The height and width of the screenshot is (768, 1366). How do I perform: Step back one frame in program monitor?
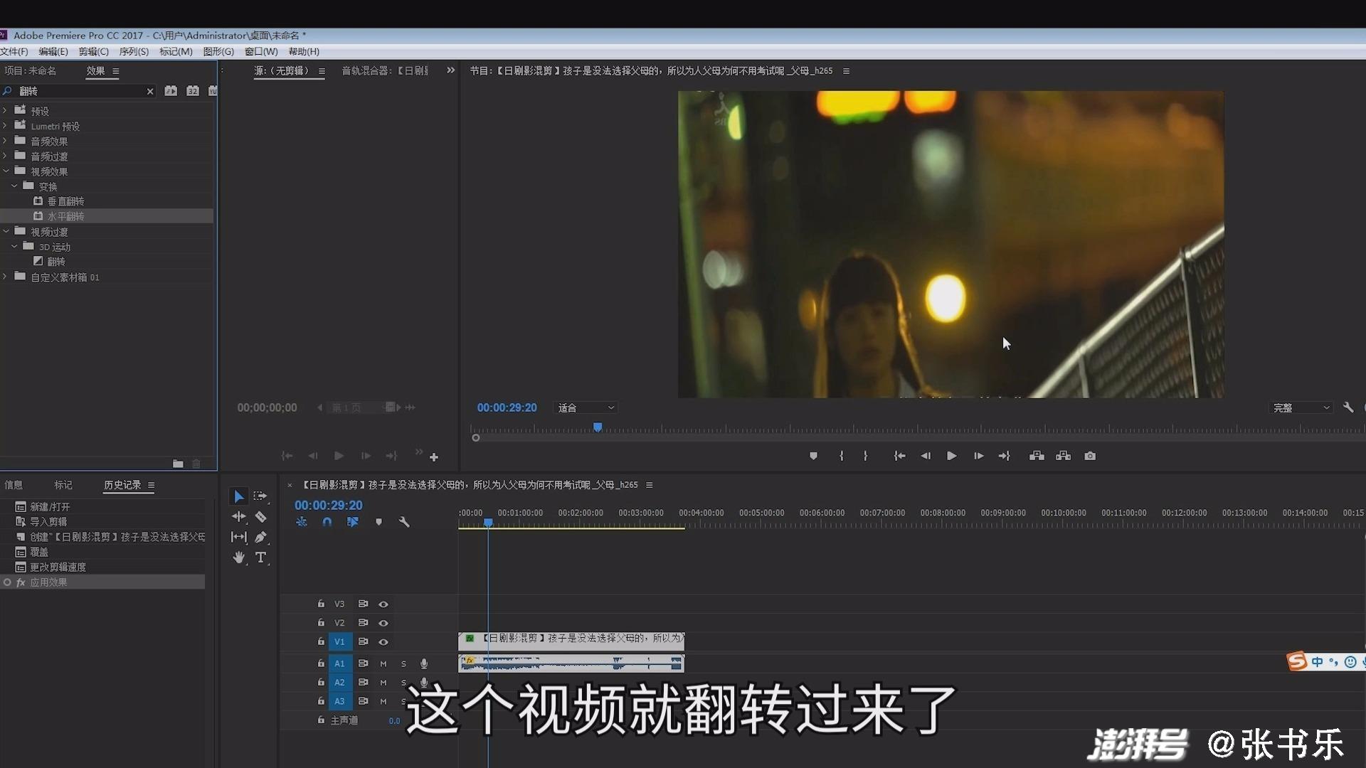point(926,456)
